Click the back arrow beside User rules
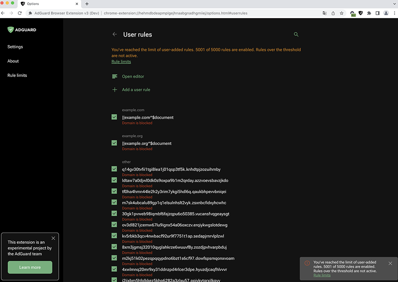This screenshot has width=398, height=282. (114, 35)
